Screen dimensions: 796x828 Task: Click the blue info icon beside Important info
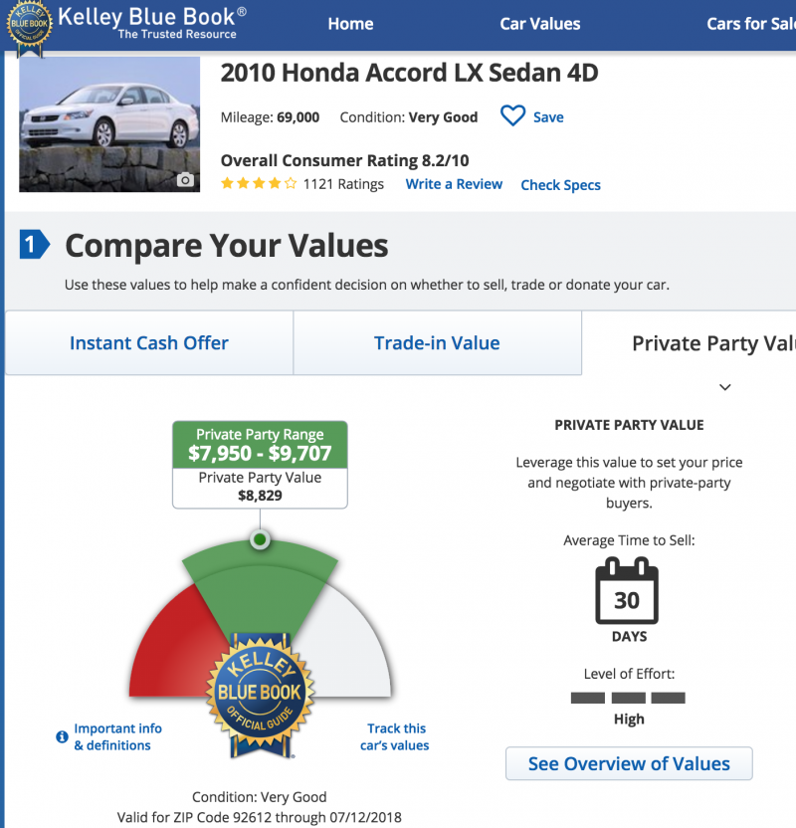(x=62, y=736)
